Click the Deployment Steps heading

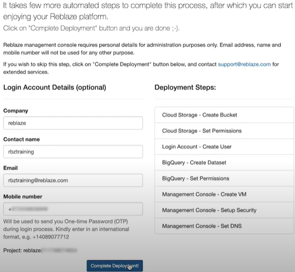185,87
